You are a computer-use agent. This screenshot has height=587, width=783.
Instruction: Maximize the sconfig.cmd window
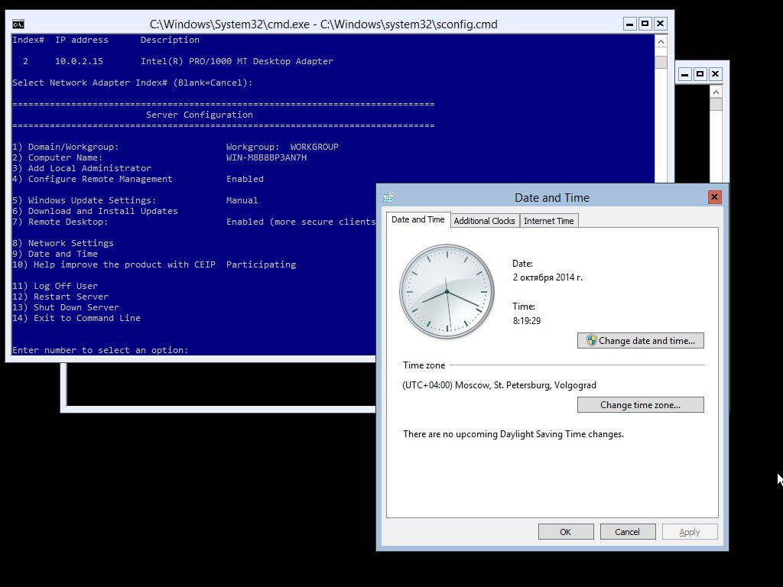click(x=645, y=24)
